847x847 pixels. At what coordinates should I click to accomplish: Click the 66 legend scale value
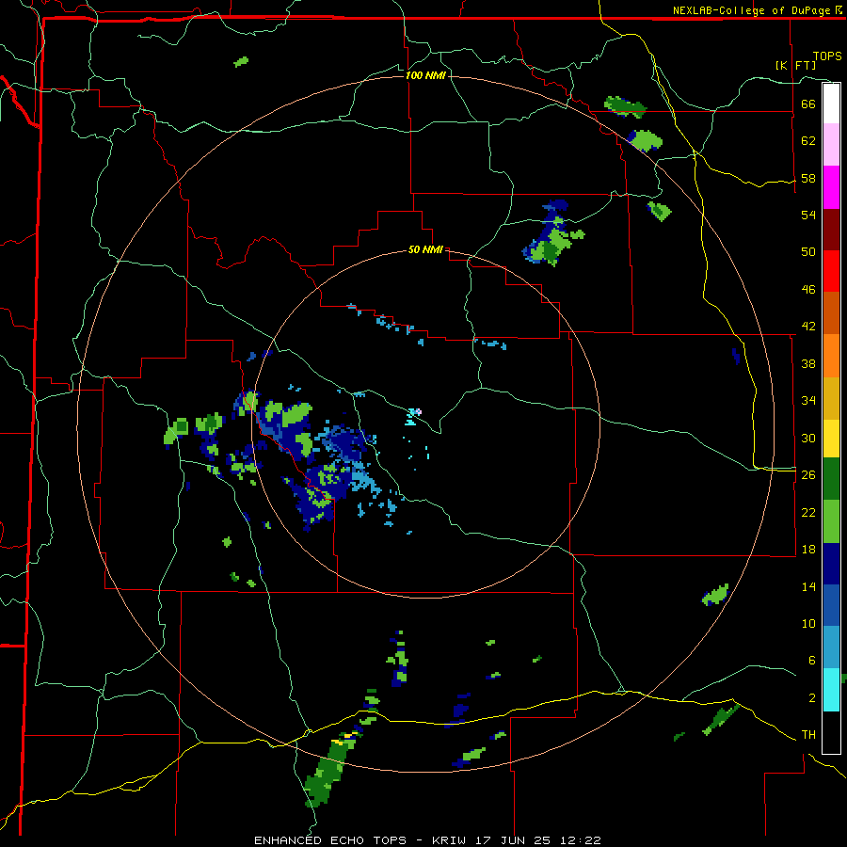click(x=808, y=104)
